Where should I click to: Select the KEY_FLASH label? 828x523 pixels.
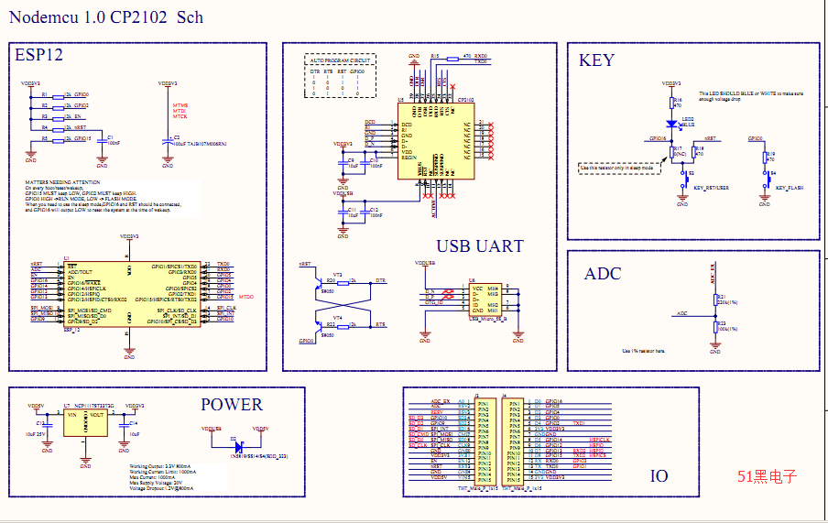pyautogui.click(x=790, y=188)
